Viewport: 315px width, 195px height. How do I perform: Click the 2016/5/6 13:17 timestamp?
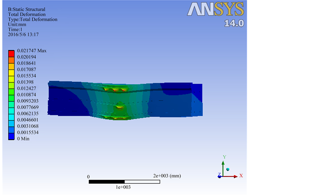pos(23,35)
